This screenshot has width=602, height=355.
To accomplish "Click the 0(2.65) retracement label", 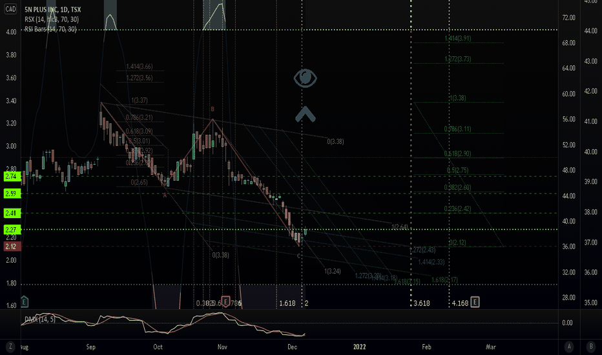I will [x=139, y=182].
